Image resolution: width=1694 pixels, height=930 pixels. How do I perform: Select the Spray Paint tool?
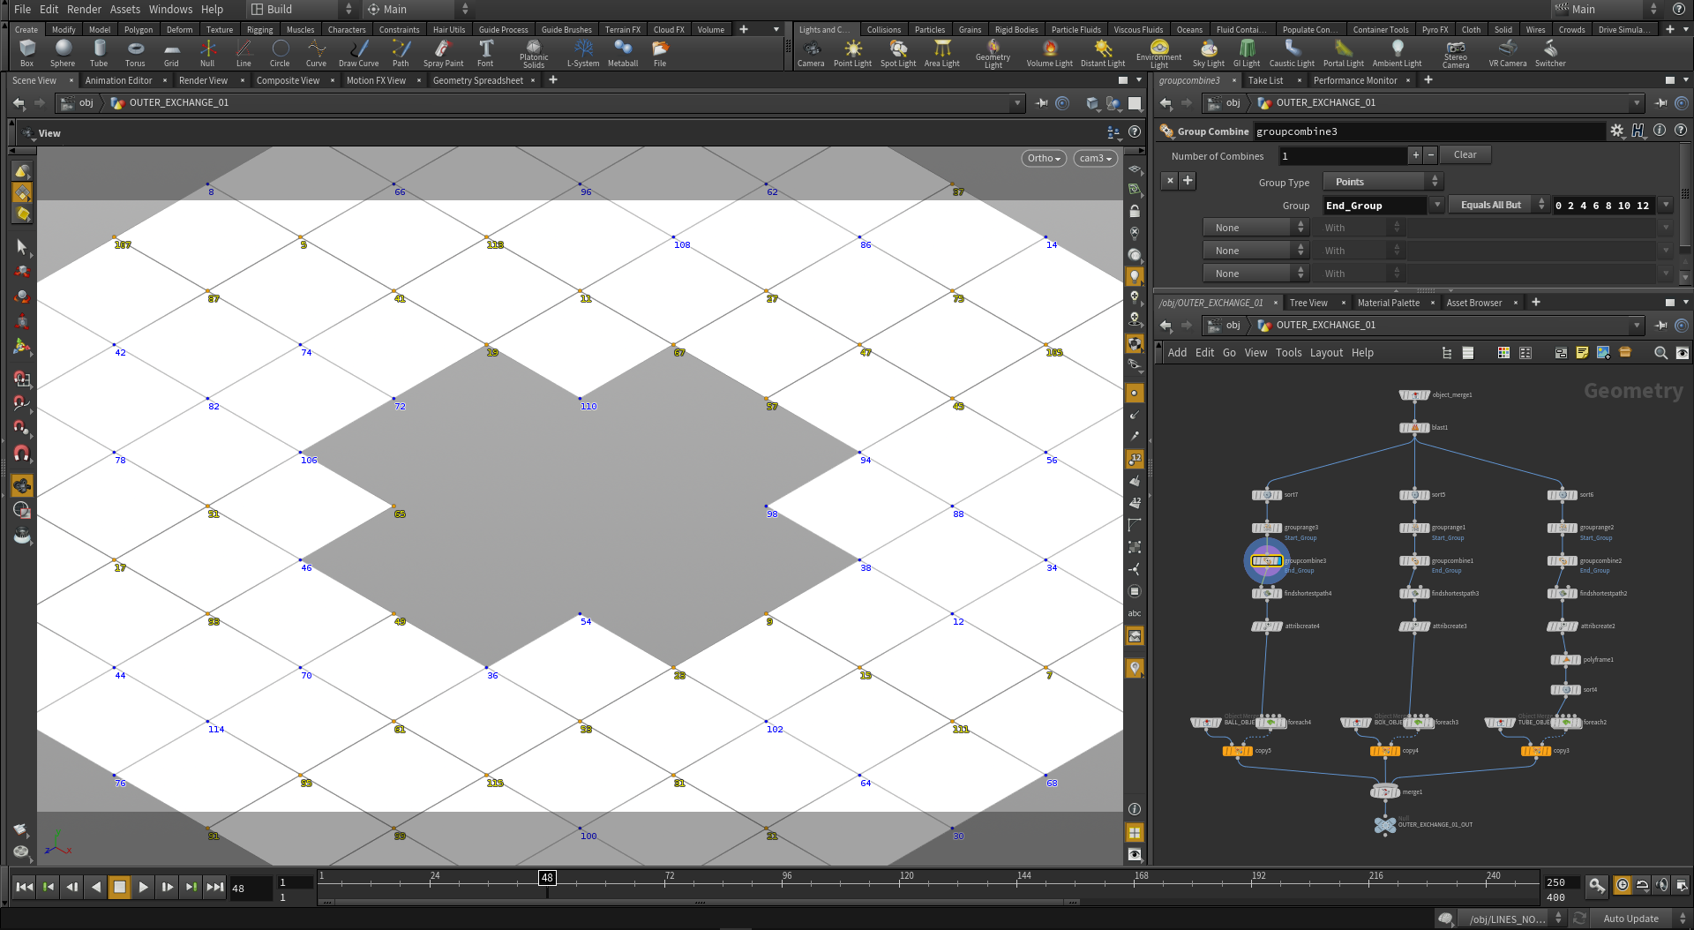[x=443, y=53]
